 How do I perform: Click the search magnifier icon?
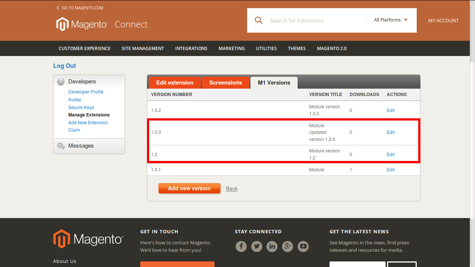259,20
